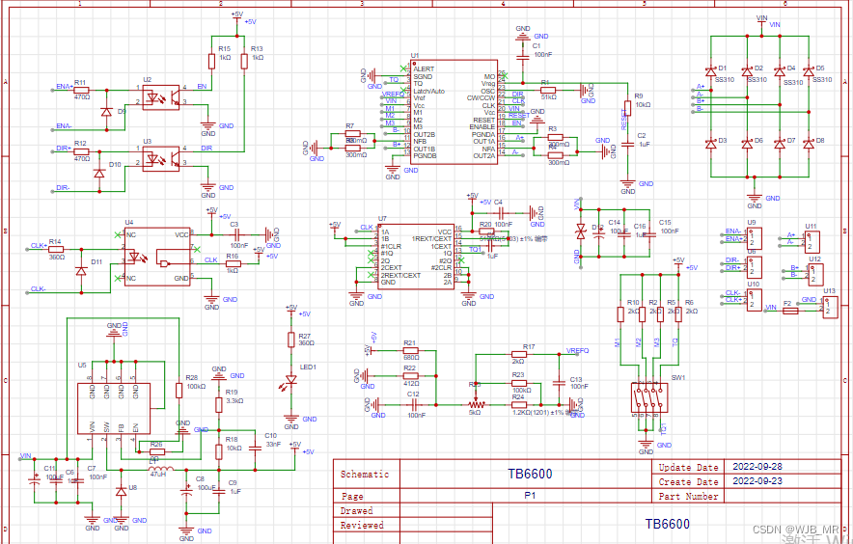The width and height of the screenshot is (853, 544).
Task: Select the 47uH inductor symbol
Action: coord(161,470)
